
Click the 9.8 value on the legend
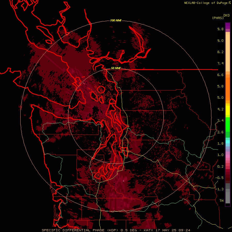220,29
